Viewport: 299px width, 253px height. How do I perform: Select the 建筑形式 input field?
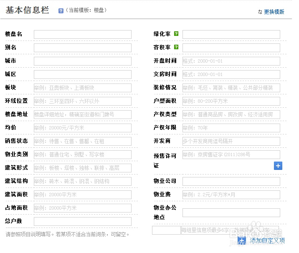83,168
